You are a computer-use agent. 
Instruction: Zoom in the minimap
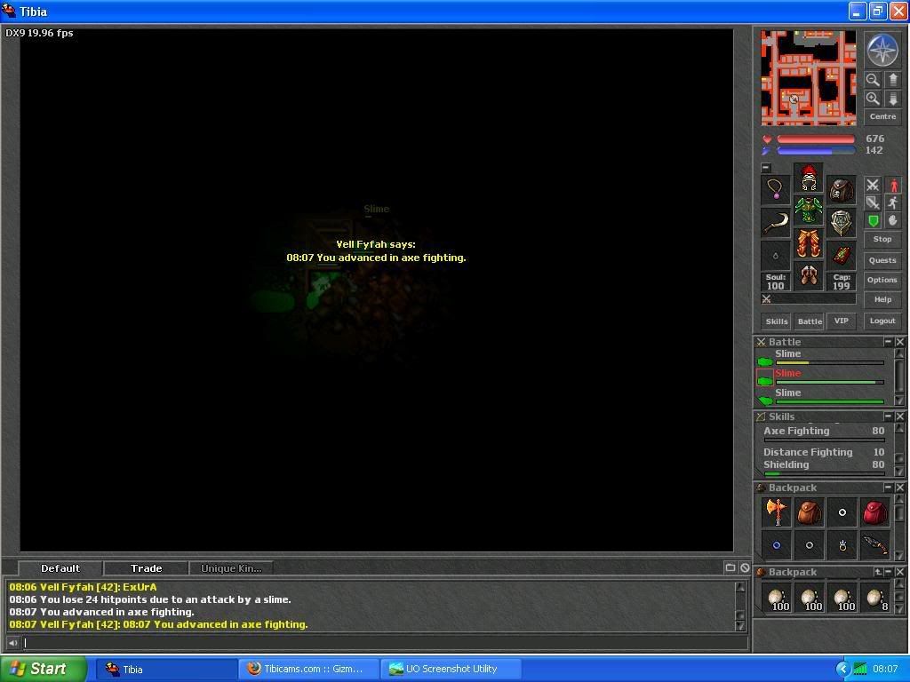click(x=873, y=99)
